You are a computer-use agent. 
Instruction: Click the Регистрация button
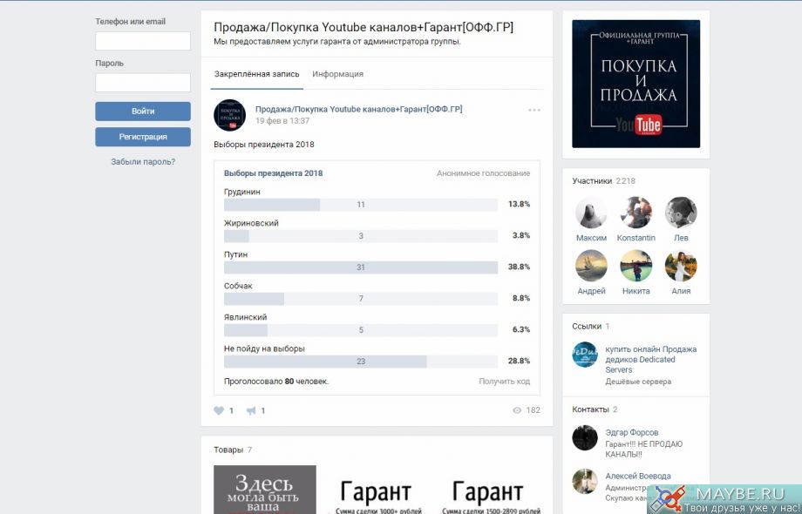(143, 137)
